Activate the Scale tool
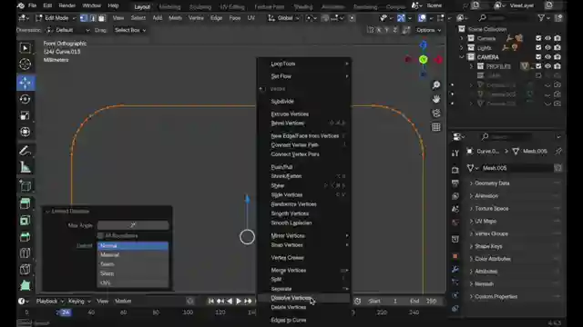583x327 pixels. 25,115
